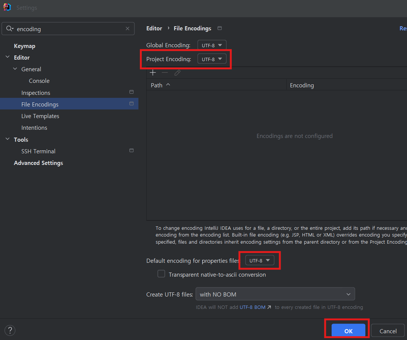407x340 pixels.
Task: Click the remove (minus) icon
Action: [165, 73]
